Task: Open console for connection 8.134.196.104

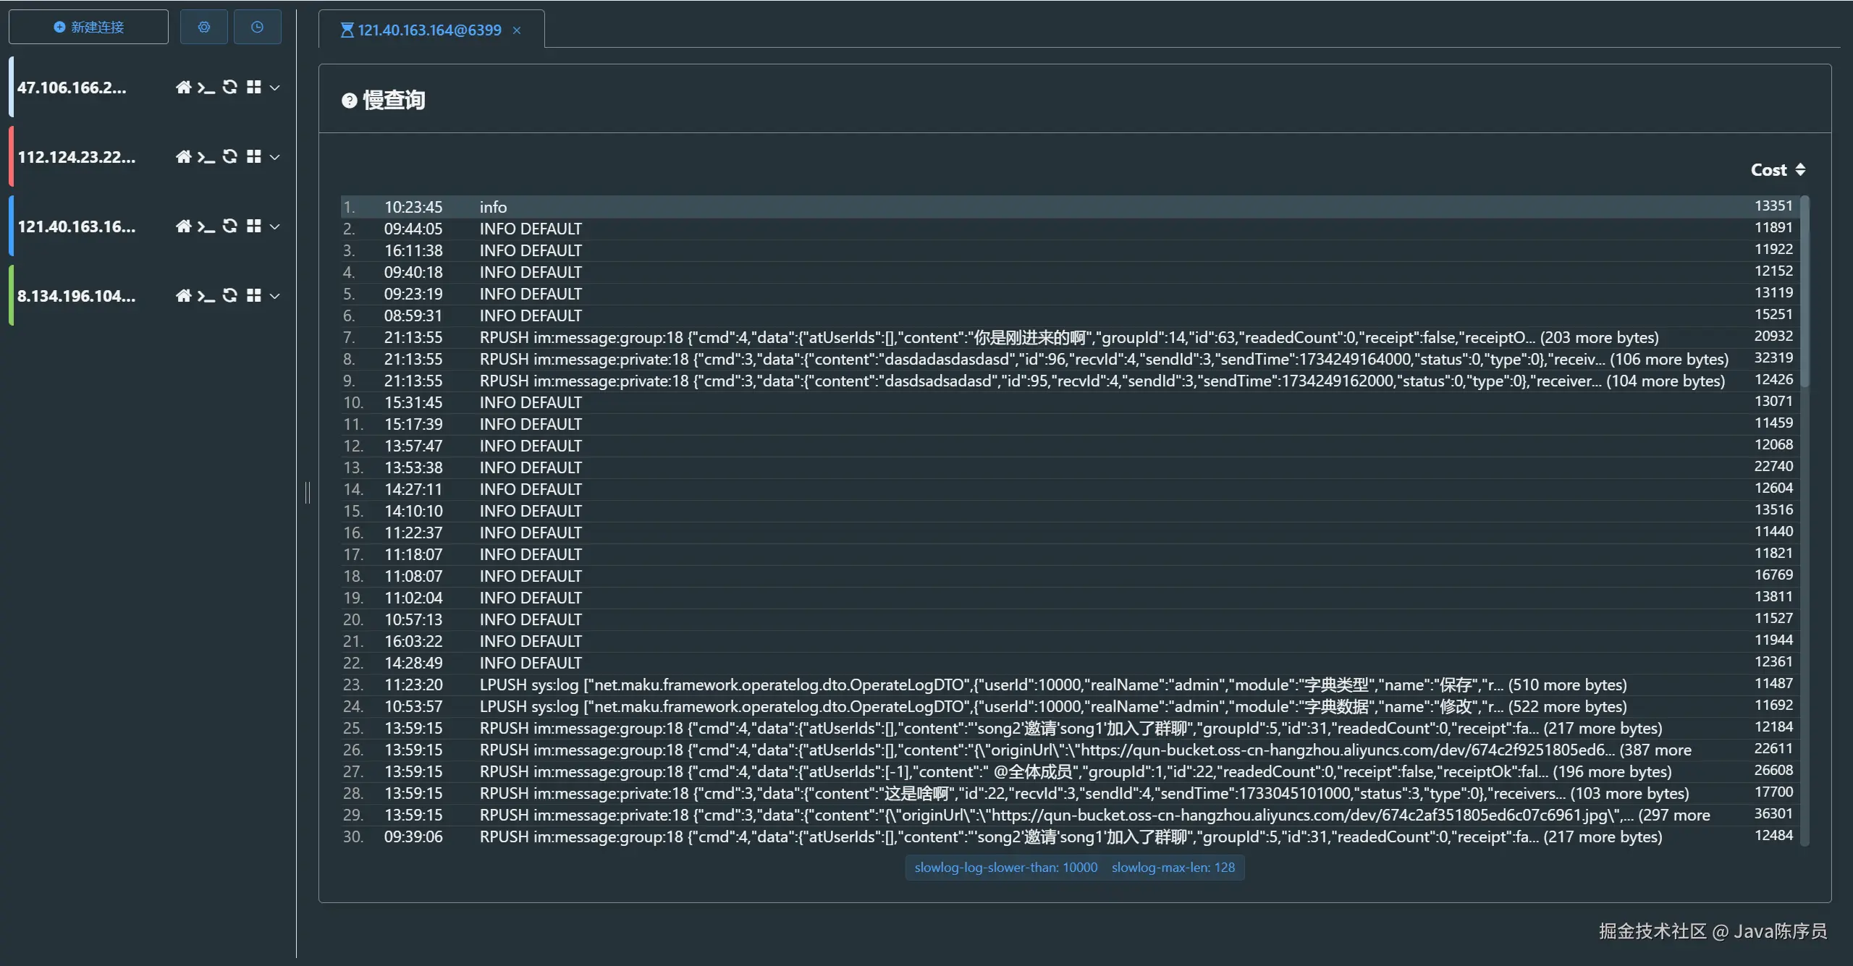Action: pyautogui.click(x=206, y=296)
